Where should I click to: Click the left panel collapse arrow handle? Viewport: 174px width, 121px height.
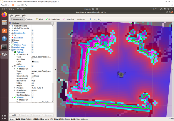click(55, 69)
